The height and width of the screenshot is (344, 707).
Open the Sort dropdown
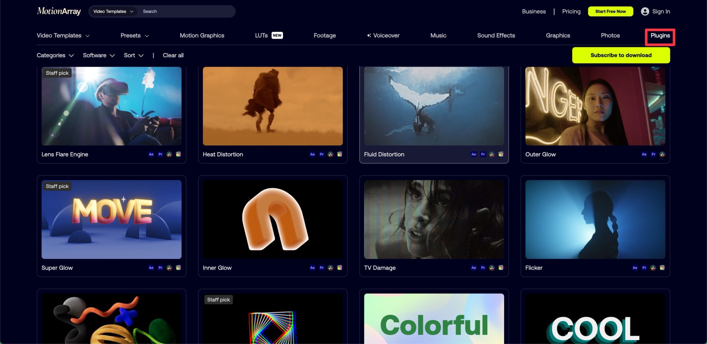point(134,55)
